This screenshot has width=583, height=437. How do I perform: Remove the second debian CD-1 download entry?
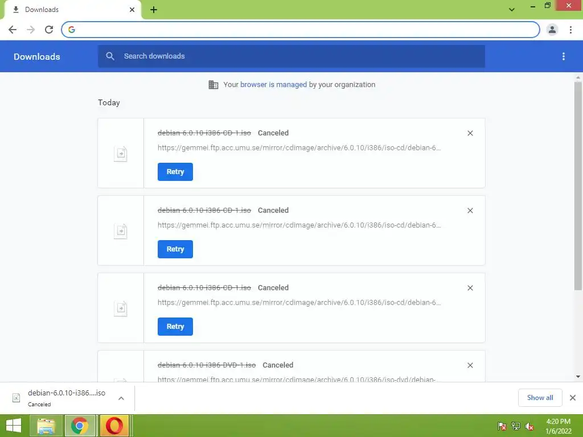470,211
